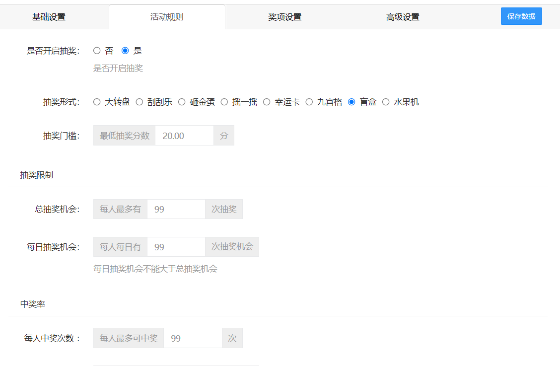Select the 水果机 lottery format
Screen dimensions: 560x366
[x=386, y=102]
